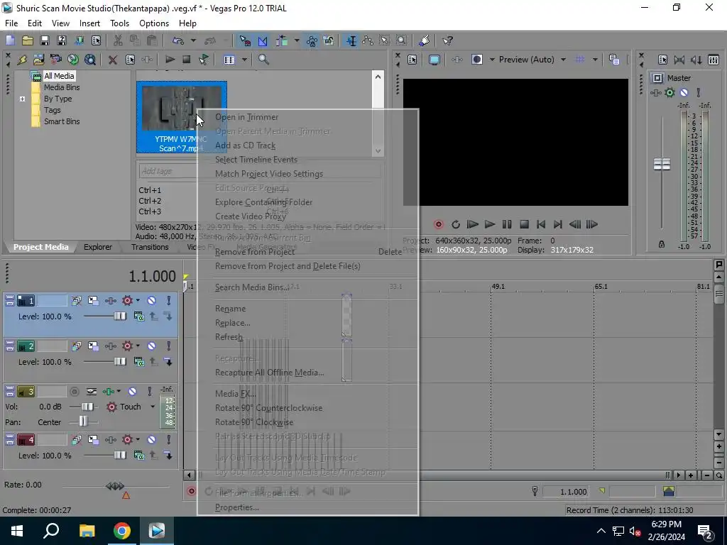This screenshot has height=545, width=727.
Task: Mute audio track 3
Action: [x=132, y=392]
